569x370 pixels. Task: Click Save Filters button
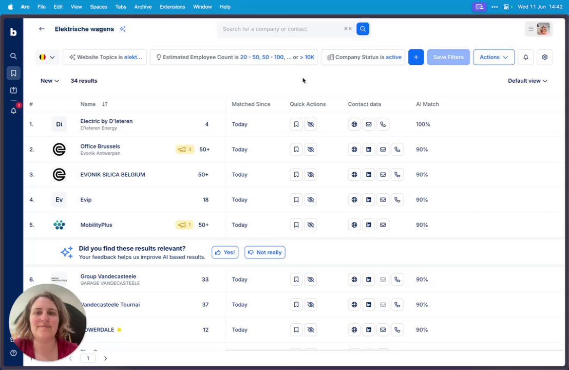(448, 57)
